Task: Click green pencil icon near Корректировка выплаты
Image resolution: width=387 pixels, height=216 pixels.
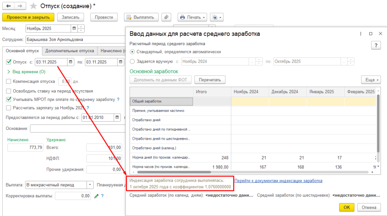Action: click(96, 196)
